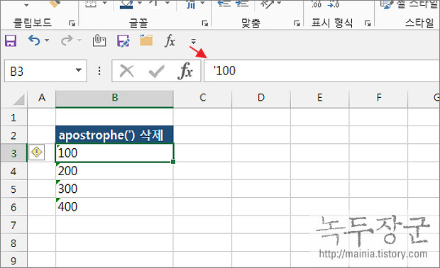
Task: Click cell containing 300
Action: [114, 189]
